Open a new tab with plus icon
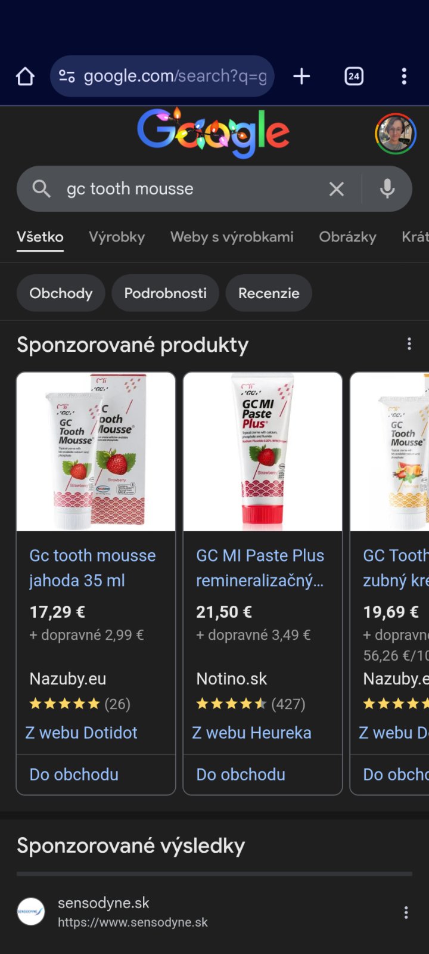This screenshot has height=954, width=429. [301, 76]
